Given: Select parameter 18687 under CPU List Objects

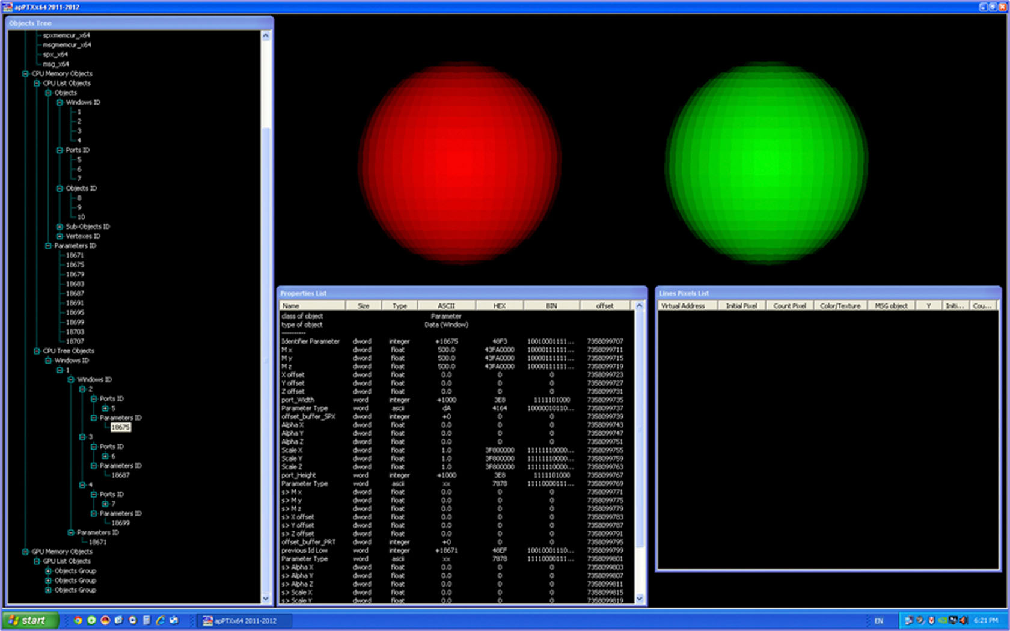Looking at the screenshot, I should pyautogui.click(x=75, y=293).
